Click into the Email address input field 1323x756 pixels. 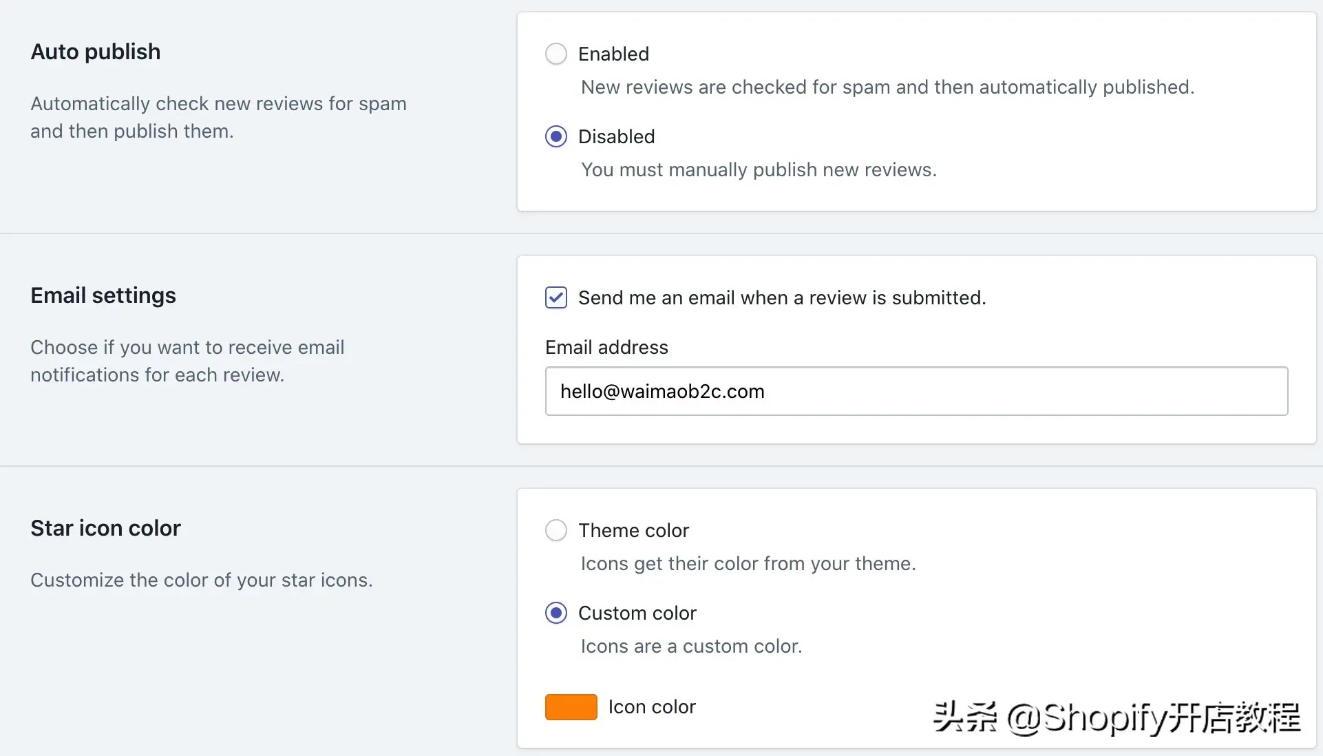click(915, 391)
